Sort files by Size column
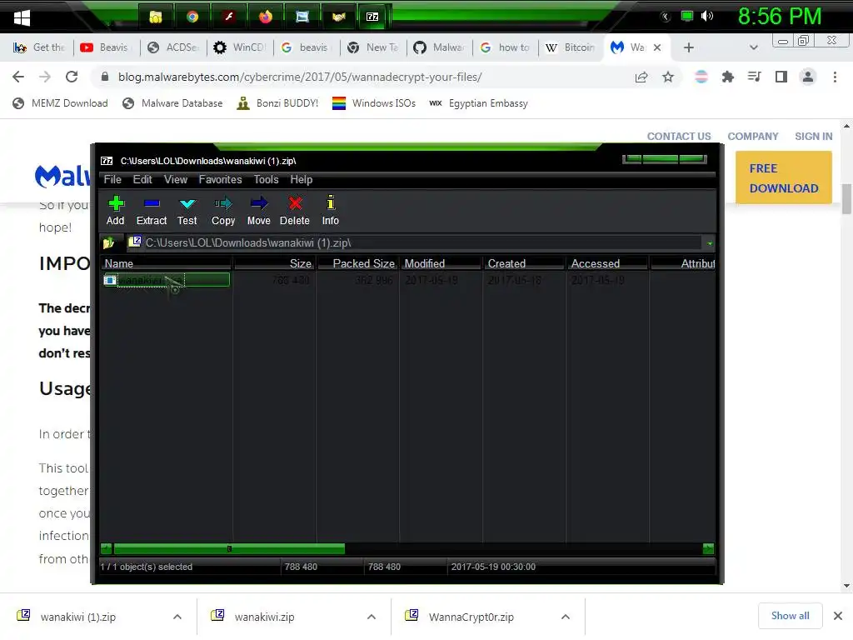The image size is (853, 640). pos(274,263)
